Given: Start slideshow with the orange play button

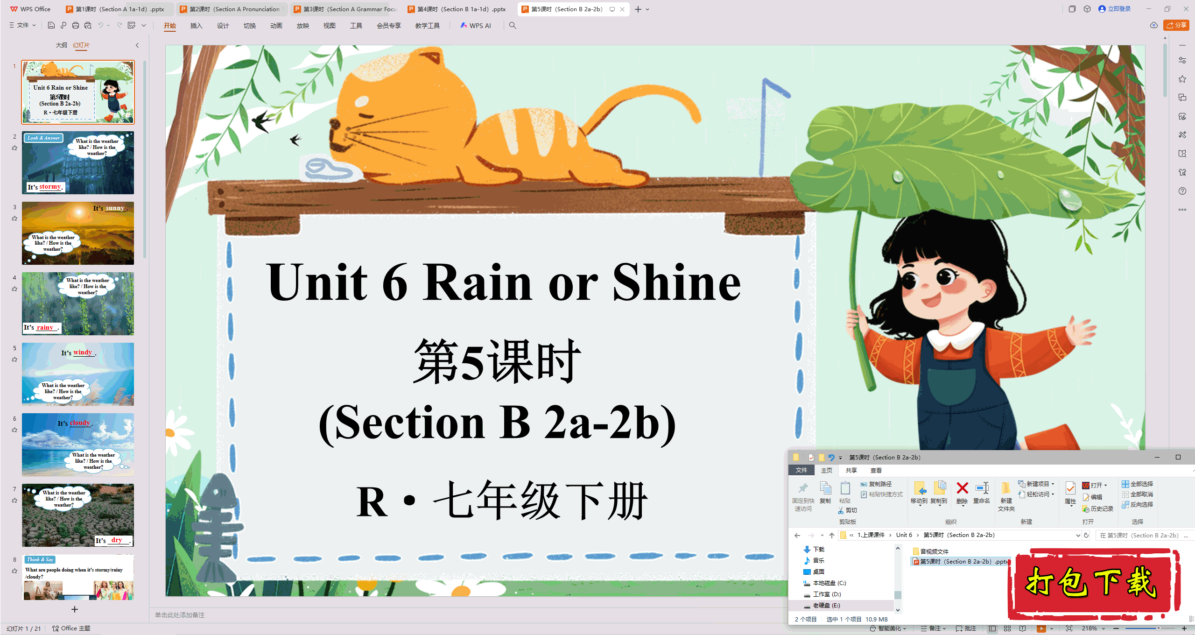Looking at the screenshot, I should point(1041,628).
